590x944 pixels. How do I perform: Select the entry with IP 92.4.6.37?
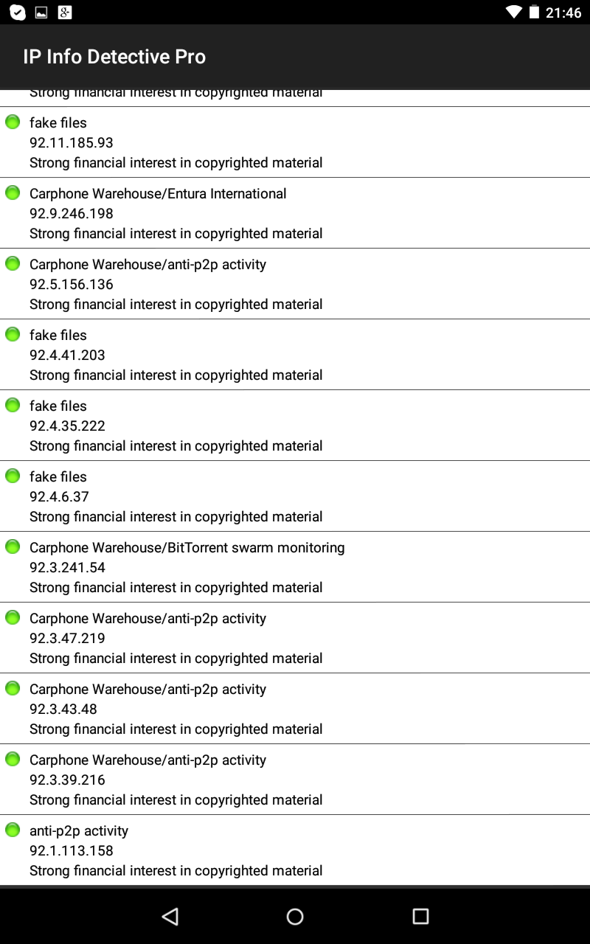click(x=295, y=496)
